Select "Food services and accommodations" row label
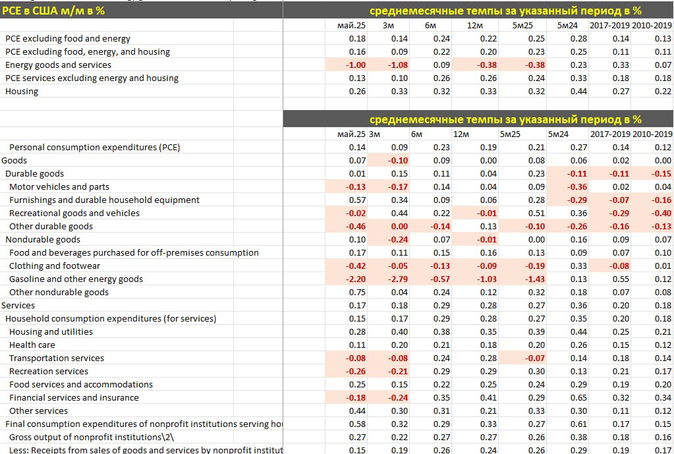 point(81,385)
